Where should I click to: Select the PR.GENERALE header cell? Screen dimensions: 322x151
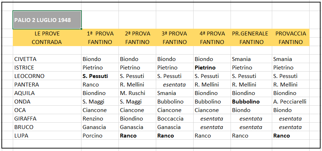(x=250, y=34)
